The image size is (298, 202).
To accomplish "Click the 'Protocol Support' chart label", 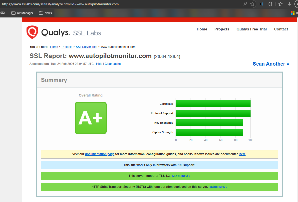I will coord(162,113).
